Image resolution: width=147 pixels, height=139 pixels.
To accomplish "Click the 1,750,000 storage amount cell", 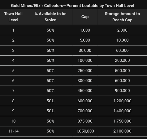I will click(x=122, y=121).
